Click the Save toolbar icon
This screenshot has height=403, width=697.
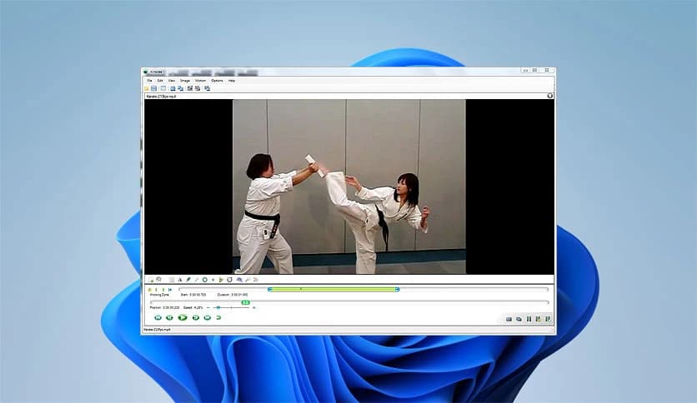[x=153, y=88]
